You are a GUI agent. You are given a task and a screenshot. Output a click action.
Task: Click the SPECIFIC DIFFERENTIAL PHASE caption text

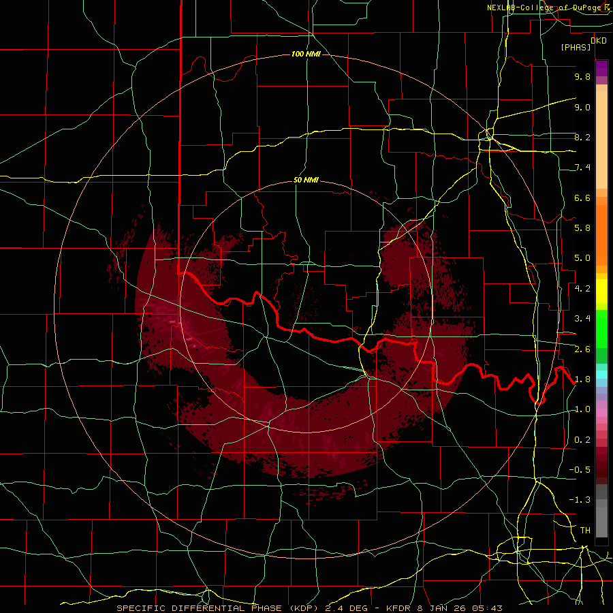pyautogui.click(x=199, y=608)
